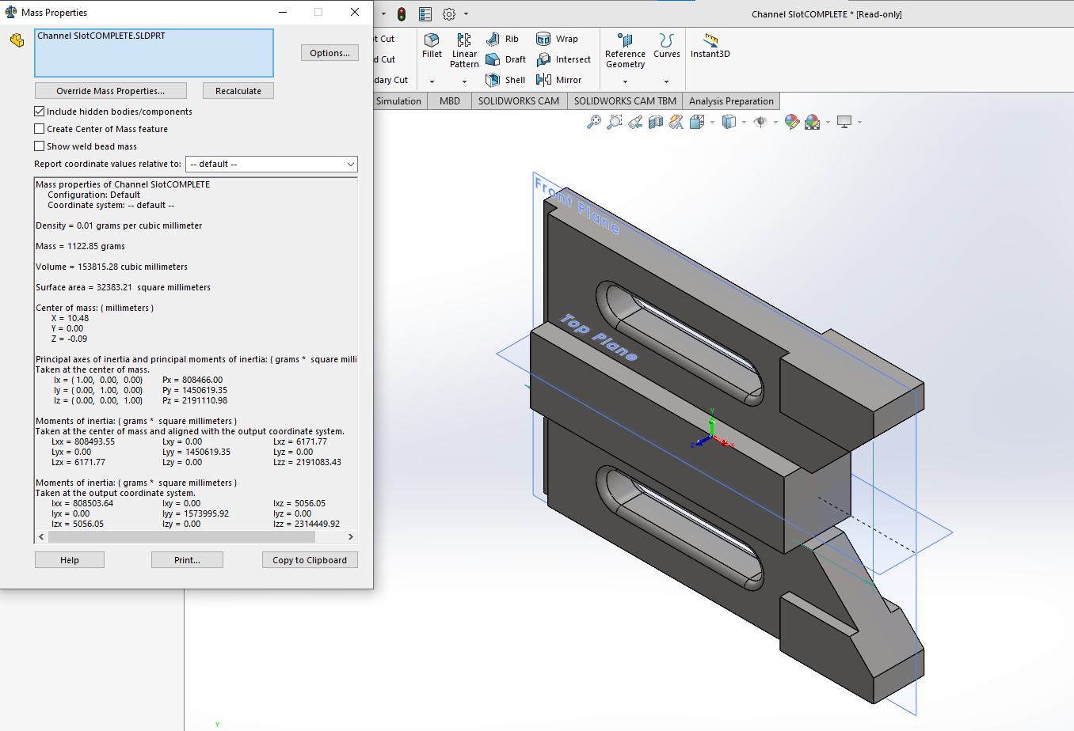Image resolution: width=1074 pixels, height=731 pixels.
Task: Click the 'Mass = 1122.85 grams' text
Action: (80, 246)
